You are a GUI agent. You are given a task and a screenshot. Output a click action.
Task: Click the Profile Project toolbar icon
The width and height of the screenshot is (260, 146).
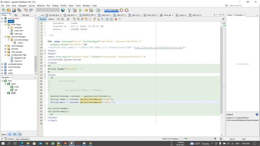[x=98, y=10]
